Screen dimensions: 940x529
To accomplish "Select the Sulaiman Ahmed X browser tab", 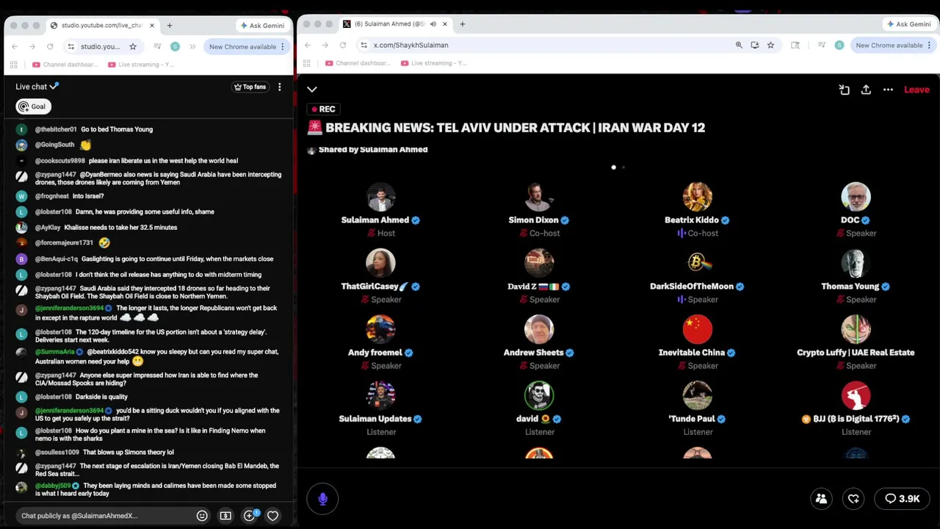I will click(389, 24).
